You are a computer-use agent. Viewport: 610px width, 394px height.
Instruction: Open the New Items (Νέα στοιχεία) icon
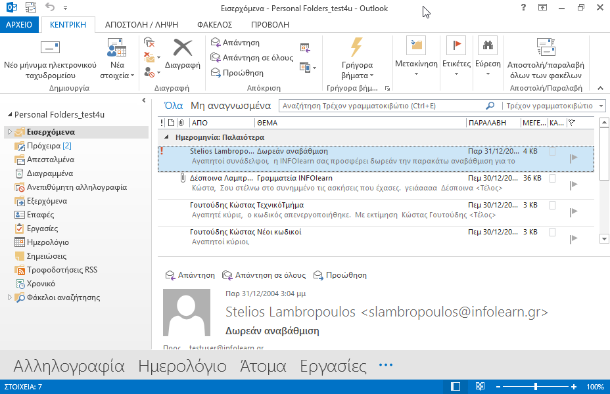pos(117,48)
